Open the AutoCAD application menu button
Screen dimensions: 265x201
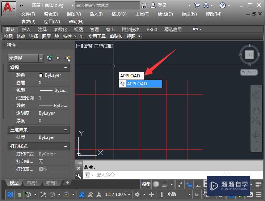[9, 8]
